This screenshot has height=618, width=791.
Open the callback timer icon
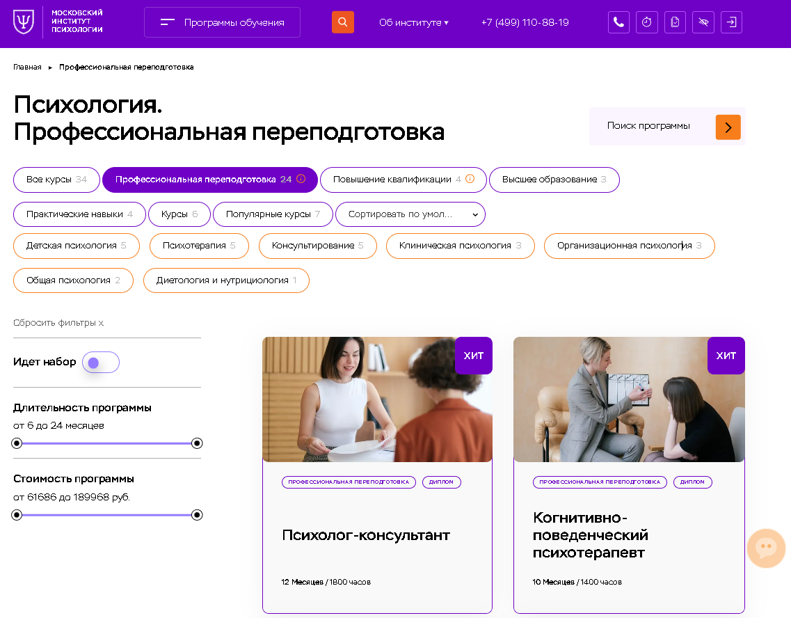tap(646, 22)
